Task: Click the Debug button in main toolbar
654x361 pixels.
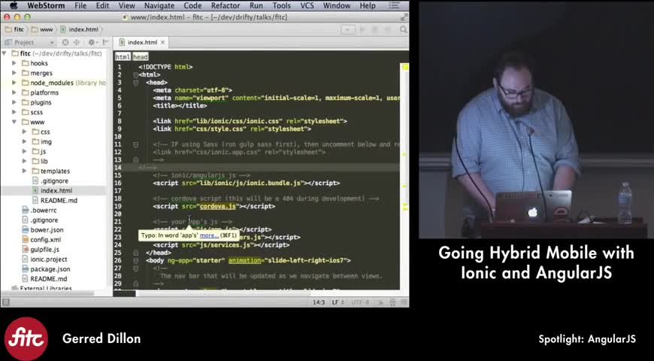Action: [x=374, y=29]
